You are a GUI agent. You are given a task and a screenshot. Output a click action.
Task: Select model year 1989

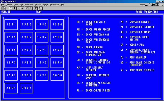pyautogui.click(x=11, y=50)
